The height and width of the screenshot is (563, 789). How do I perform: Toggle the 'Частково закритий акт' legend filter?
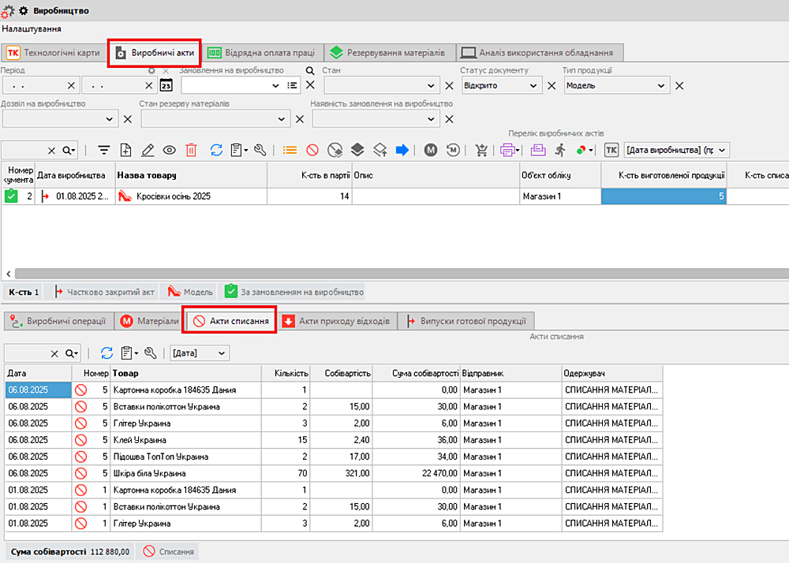(104, 292)
